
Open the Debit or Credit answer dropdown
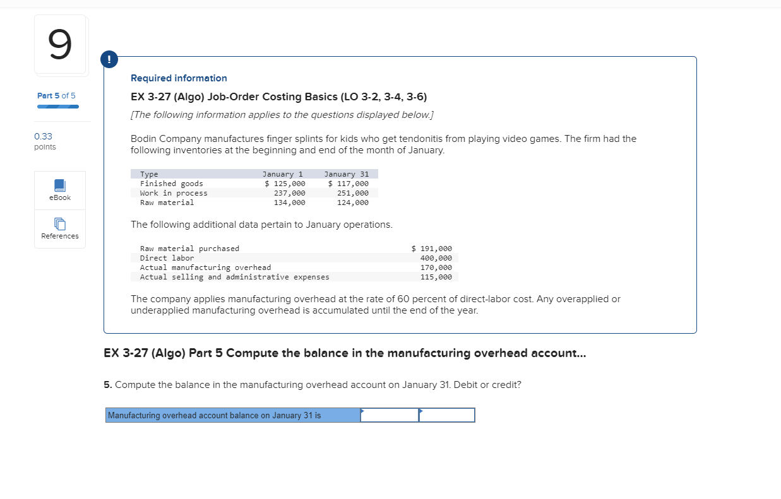(446, 415)
